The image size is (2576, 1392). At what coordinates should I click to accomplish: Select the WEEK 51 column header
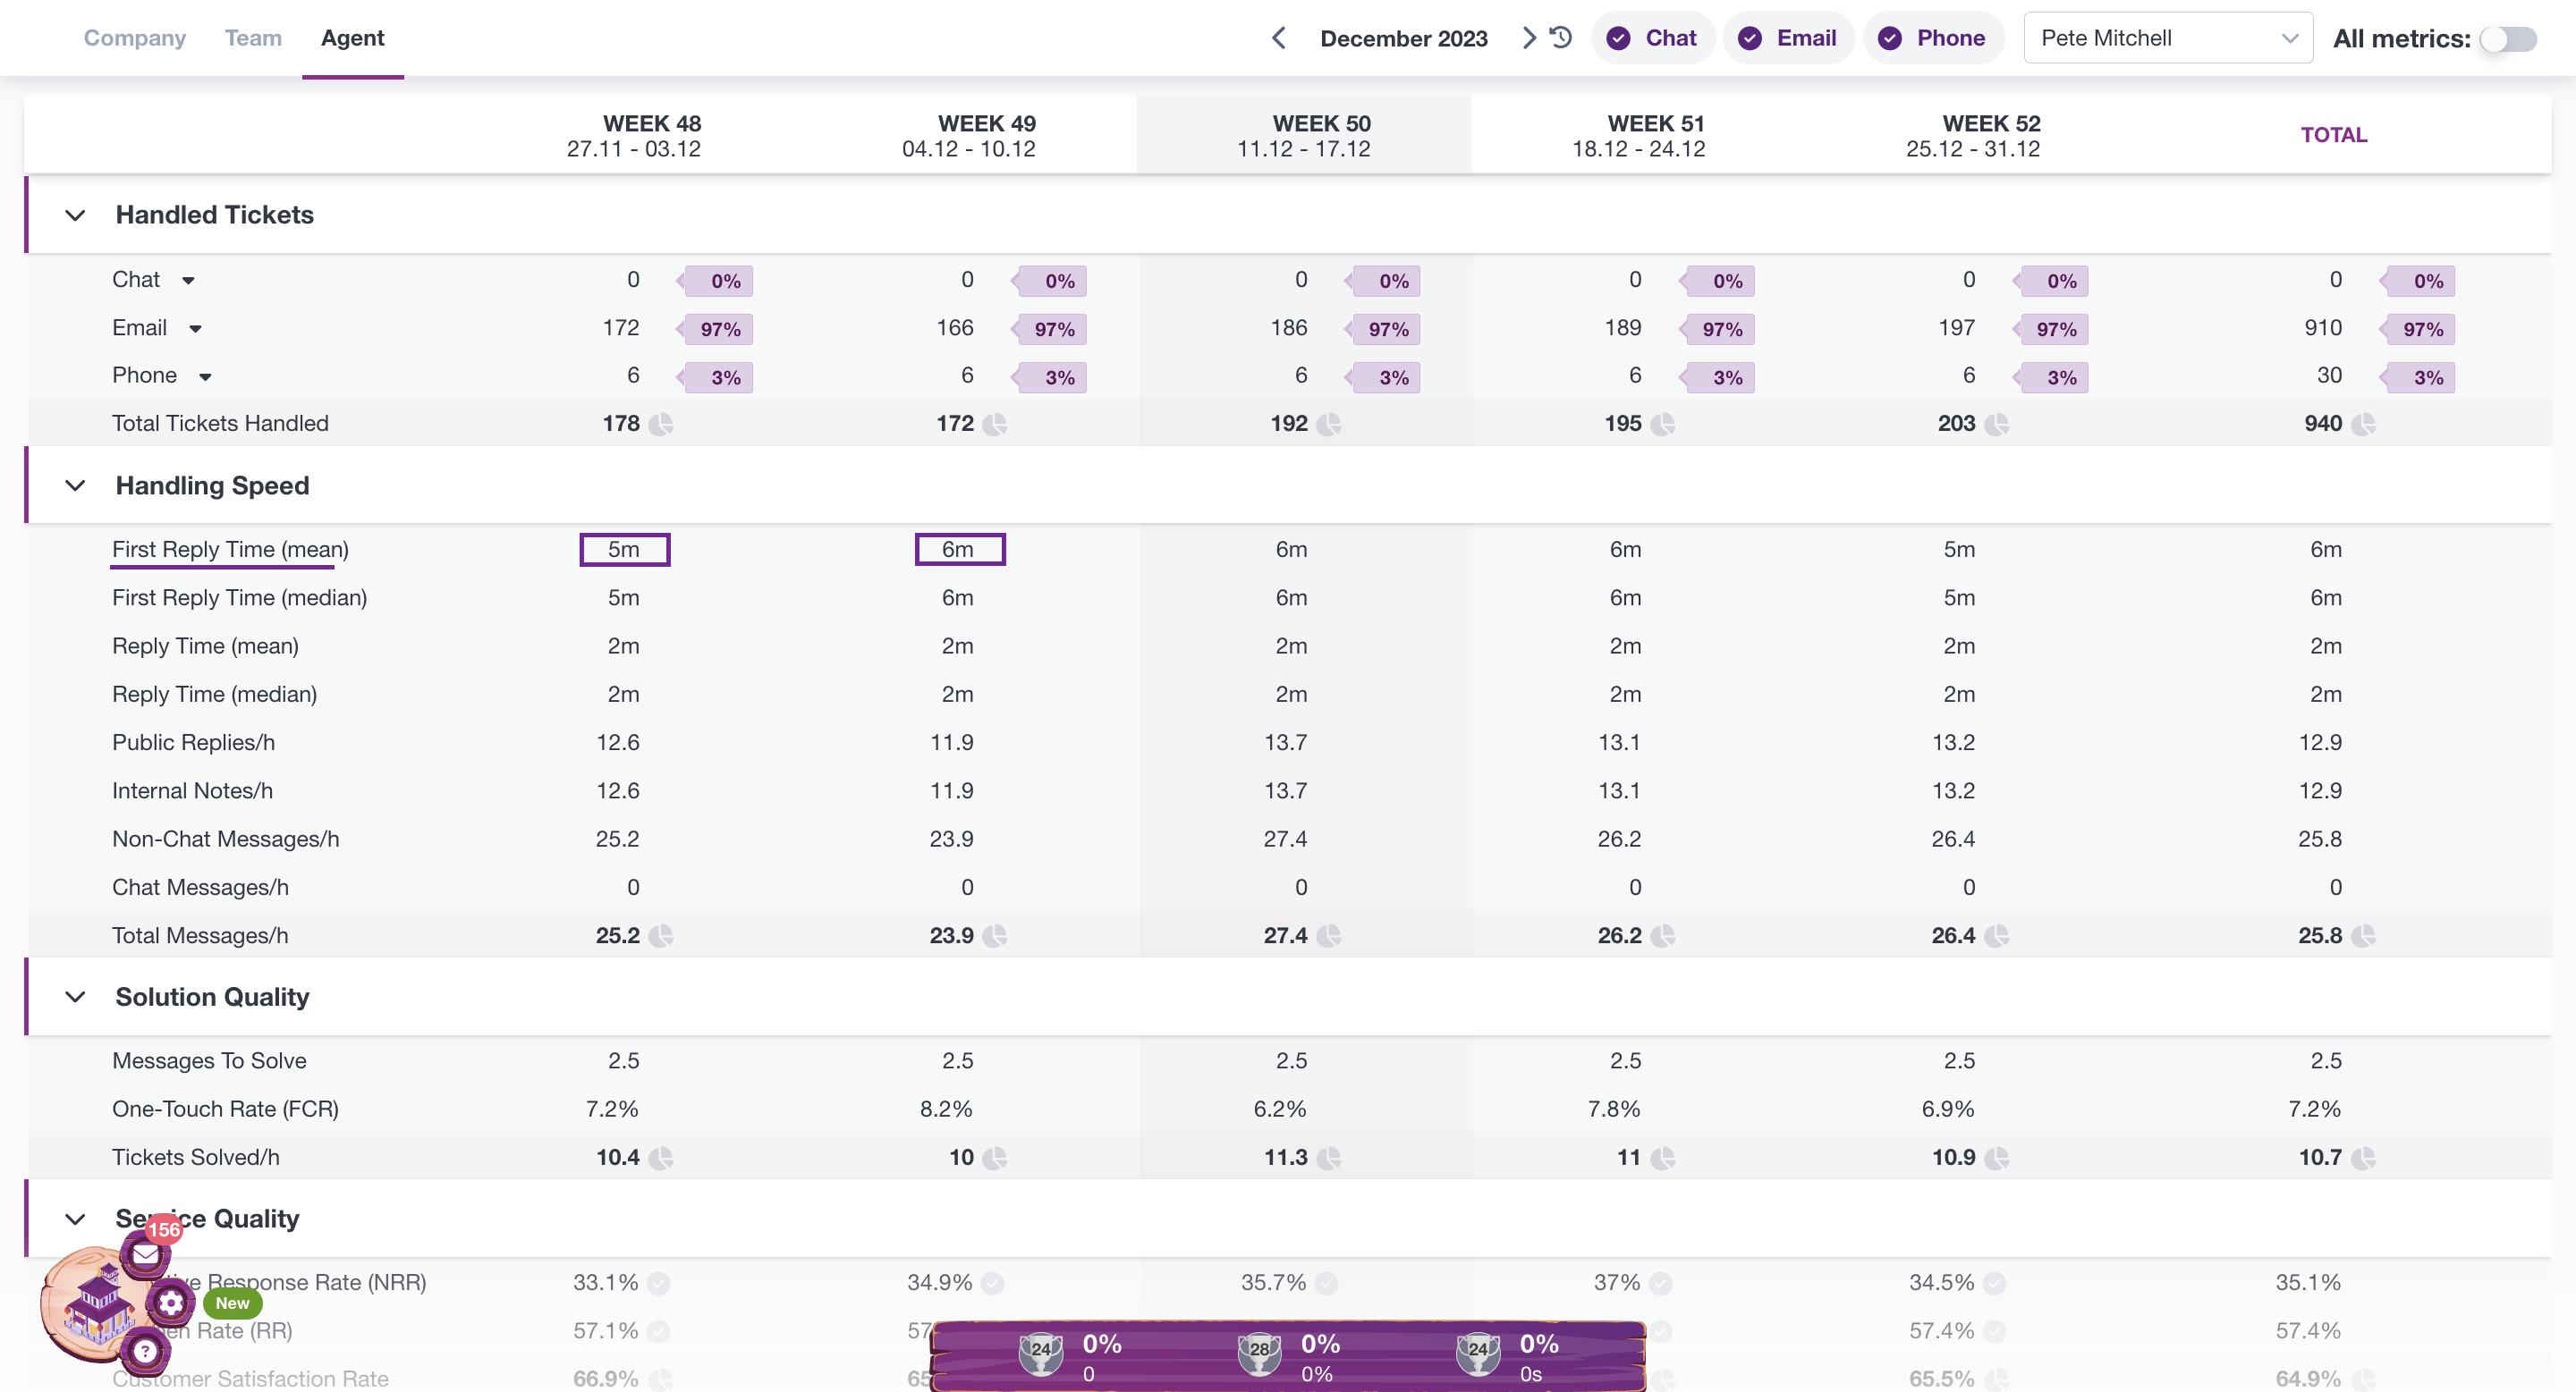(1639, 136)
